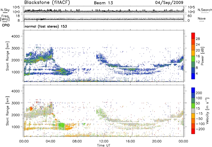
Task: Click the date "04/Sep/2009"
Action: click(x=169, y=3)
